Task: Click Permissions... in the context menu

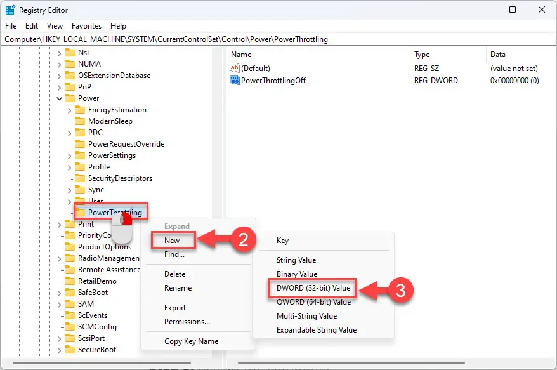Action: point(187,322)
